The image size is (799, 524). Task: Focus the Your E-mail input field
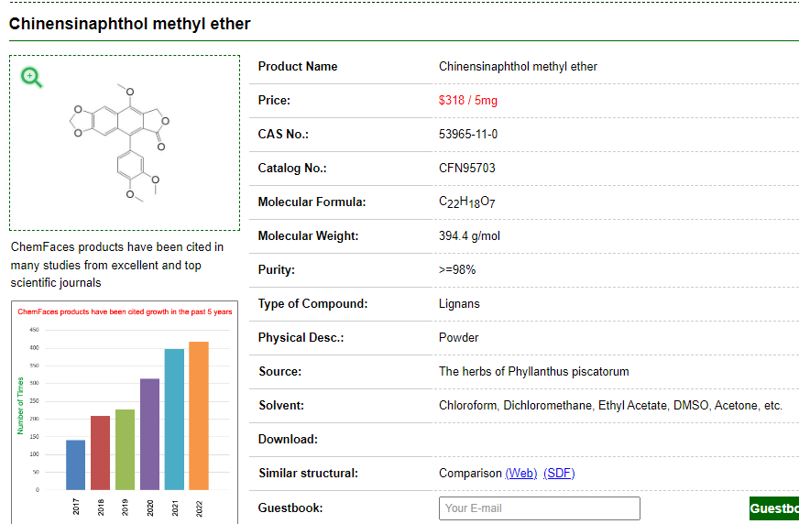click(x=539, y=508)
